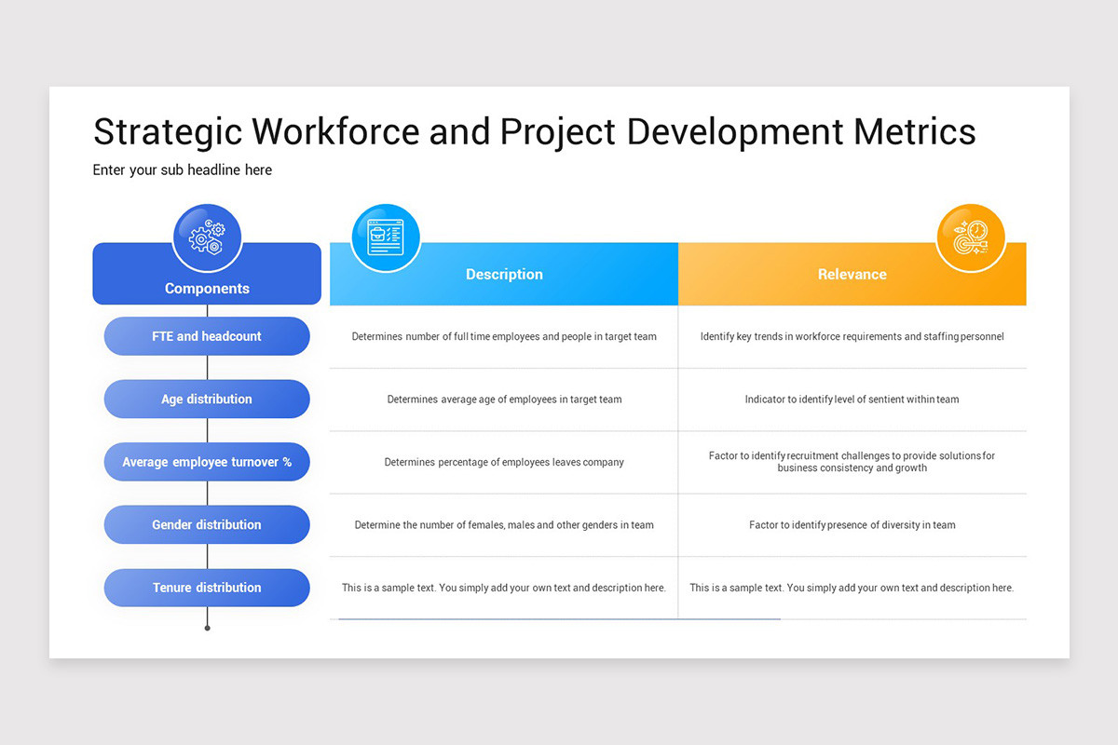Screen dimensions: 1118x745
Task: Click the orange clock and target icon
Action: 971,237
